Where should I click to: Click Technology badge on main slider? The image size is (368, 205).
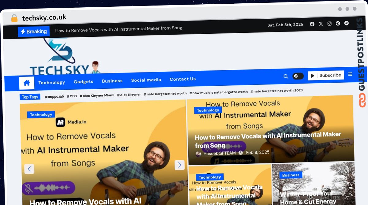(x=41, y=114)
